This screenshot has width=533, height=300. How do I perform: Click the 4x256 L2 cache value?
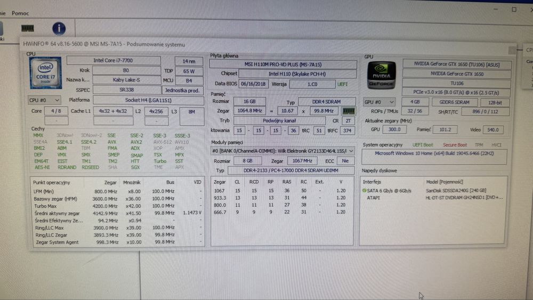(x=156, y=111)
